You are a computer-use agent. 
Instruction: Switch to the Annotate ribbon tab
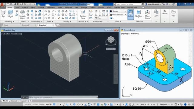68,7
